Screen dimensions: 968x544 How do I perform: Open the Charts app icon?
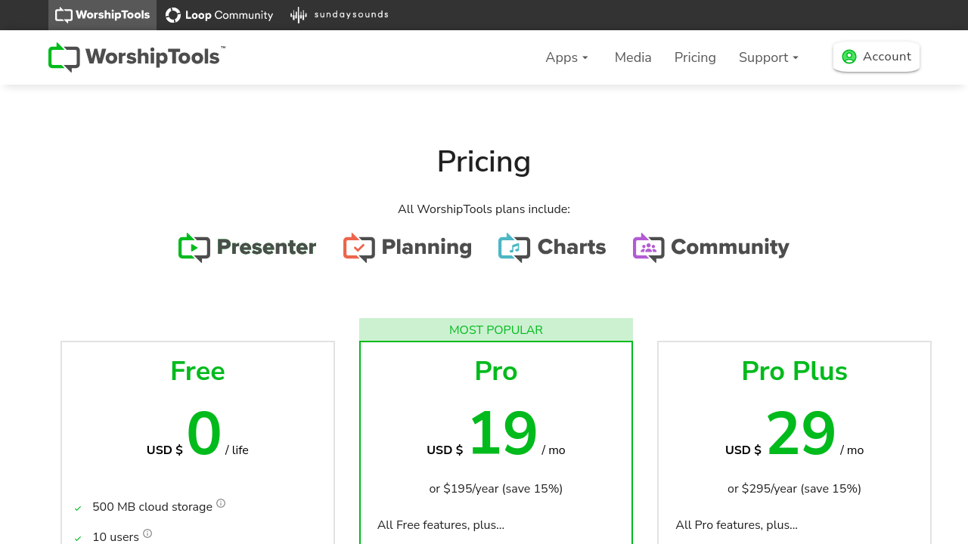click(x=514, y=248)
